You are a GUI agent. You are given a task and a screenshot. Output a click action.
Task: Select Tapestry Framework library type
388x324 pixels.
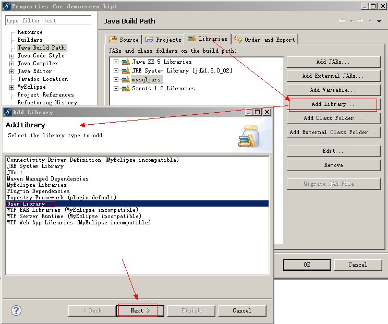[137, 198]
